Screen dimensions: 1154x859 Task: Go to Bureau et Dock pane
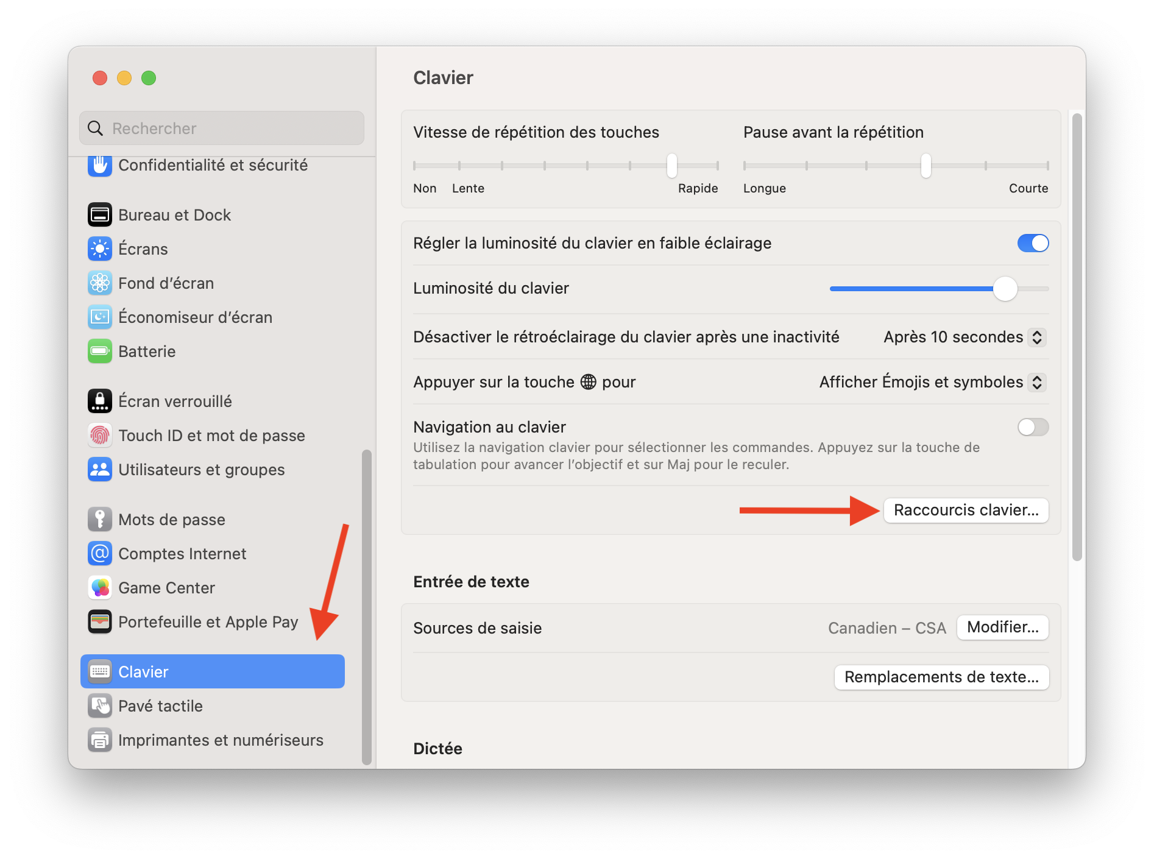tap(213, 215)
